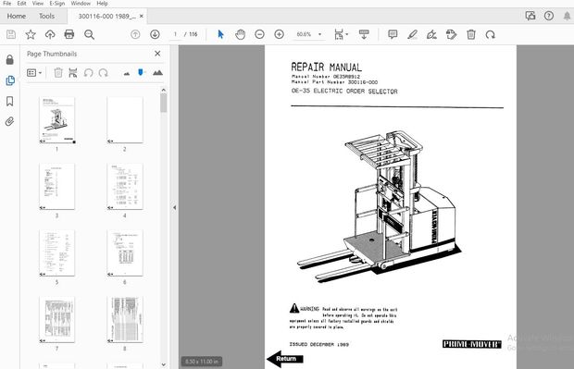Click the Save file icon

click(x=11, y=34)
